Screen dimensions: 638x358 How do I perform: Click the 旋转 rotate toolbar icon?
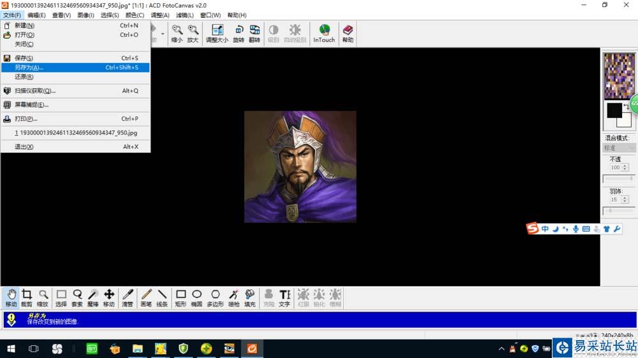tap(239, 33)
